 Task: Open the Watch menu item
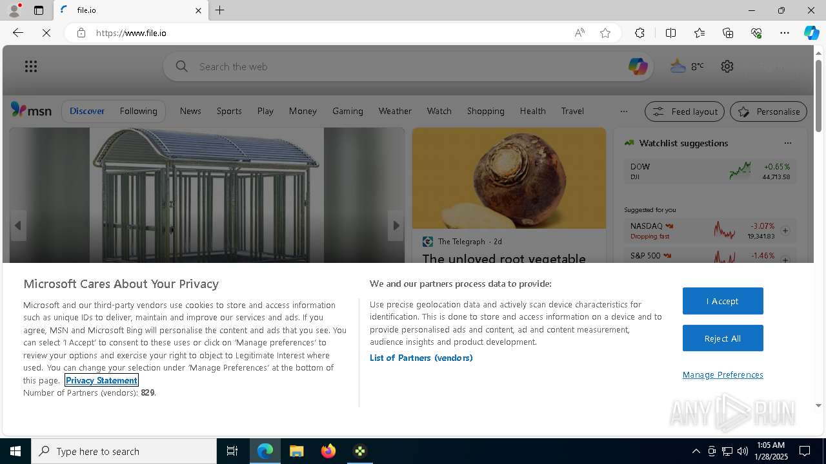(x=439, y=111)
